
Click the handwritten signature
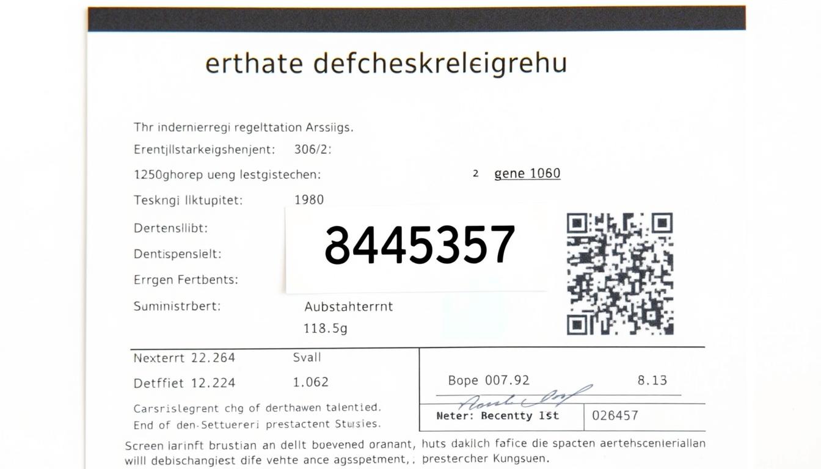click(x=525, y=398)
